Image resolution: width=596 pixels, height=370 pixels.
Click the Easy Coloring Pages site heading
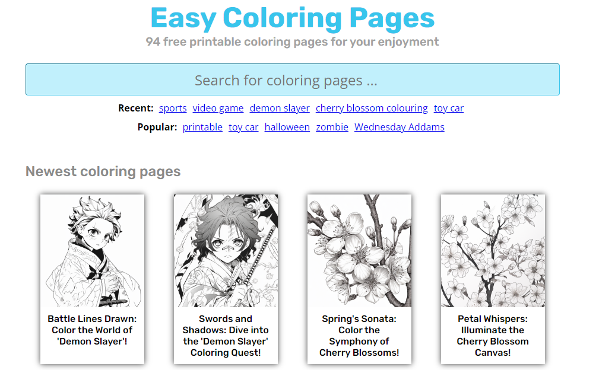(x=292, y=18)
